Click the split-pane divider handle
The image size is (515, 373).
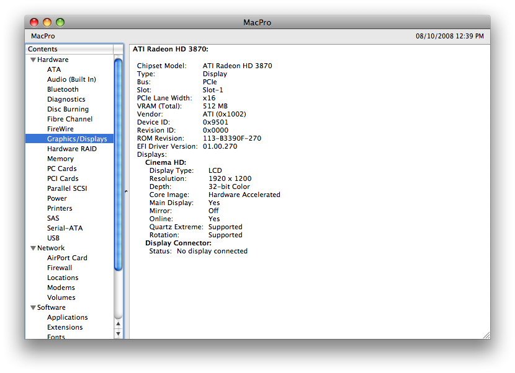pyautogui.click(x=126, y=191)
